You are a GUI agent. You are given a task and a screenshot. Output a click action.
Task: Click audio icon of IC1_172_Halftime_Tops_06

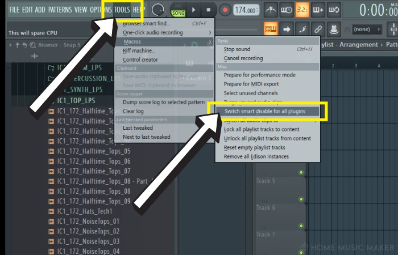[x=51, y=161]
